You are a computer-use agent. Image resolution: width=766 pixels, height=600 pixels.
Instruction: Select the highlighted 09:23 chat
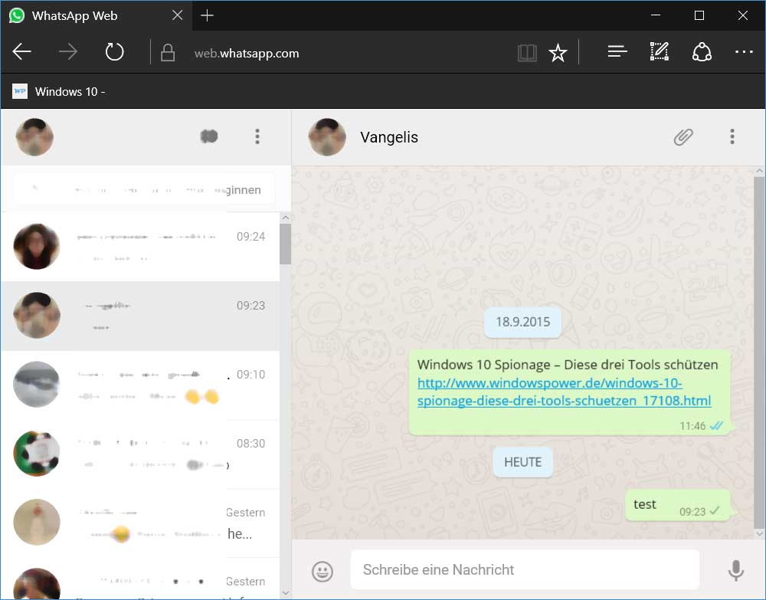click(x=140, y=316)
